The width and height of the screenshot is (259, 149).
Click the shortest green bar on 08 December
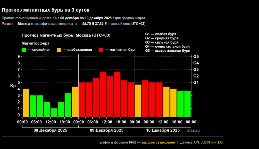pos(54,113)
